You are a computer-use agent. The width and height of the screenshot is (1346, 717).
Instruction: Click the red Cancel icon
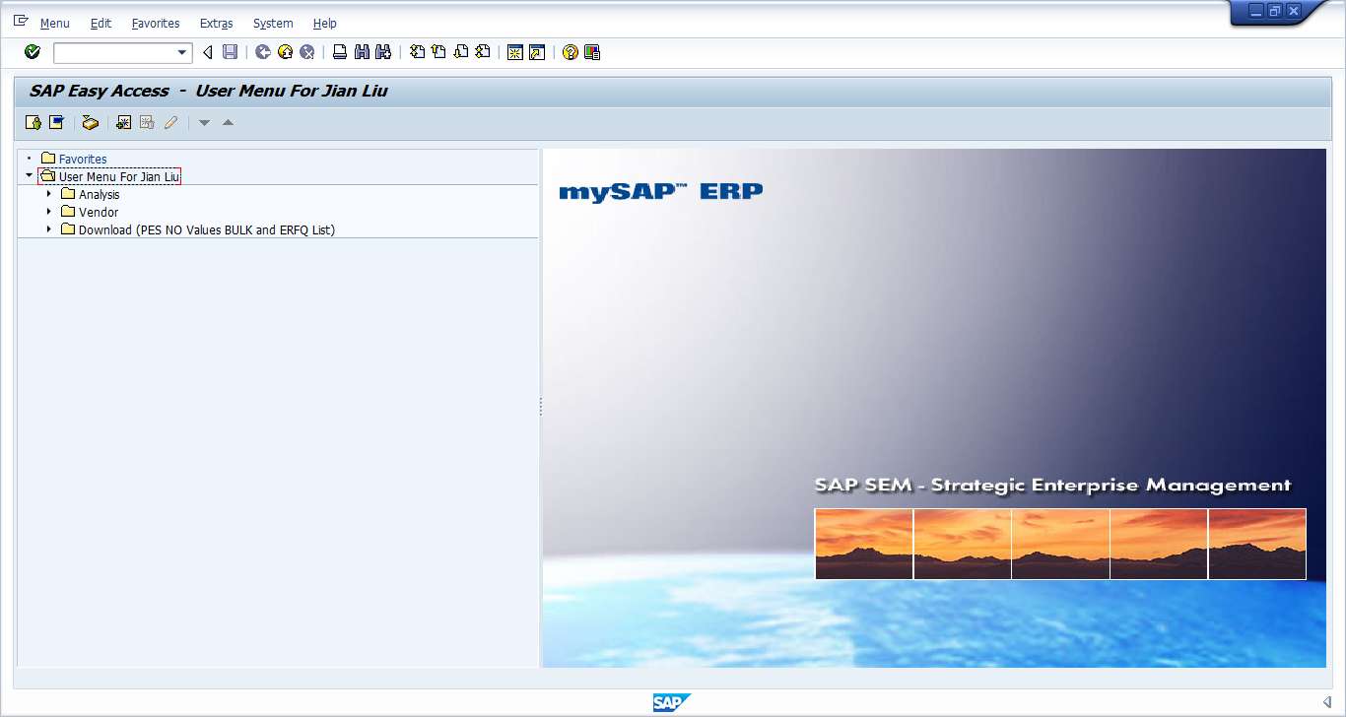coord(307,52)
